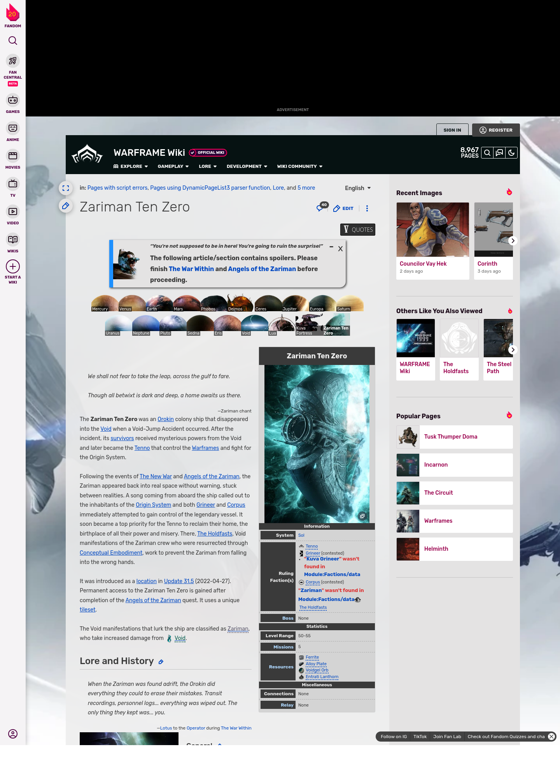Screen dimensions: 560x779
Task: Select Earth in the planet navigation
Action: (x=159, y=303)
